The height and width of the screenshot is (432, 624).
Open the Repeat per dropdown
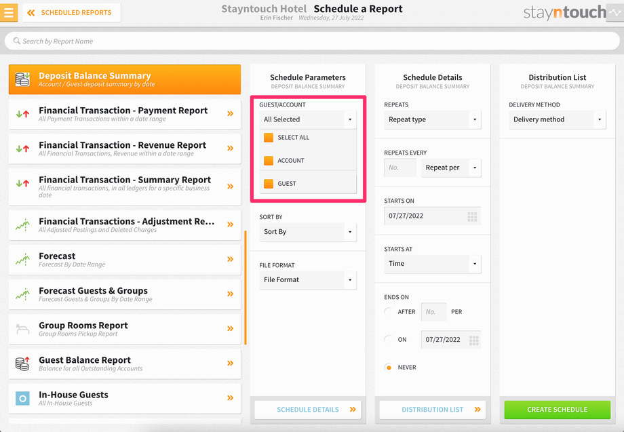[451, 168]
